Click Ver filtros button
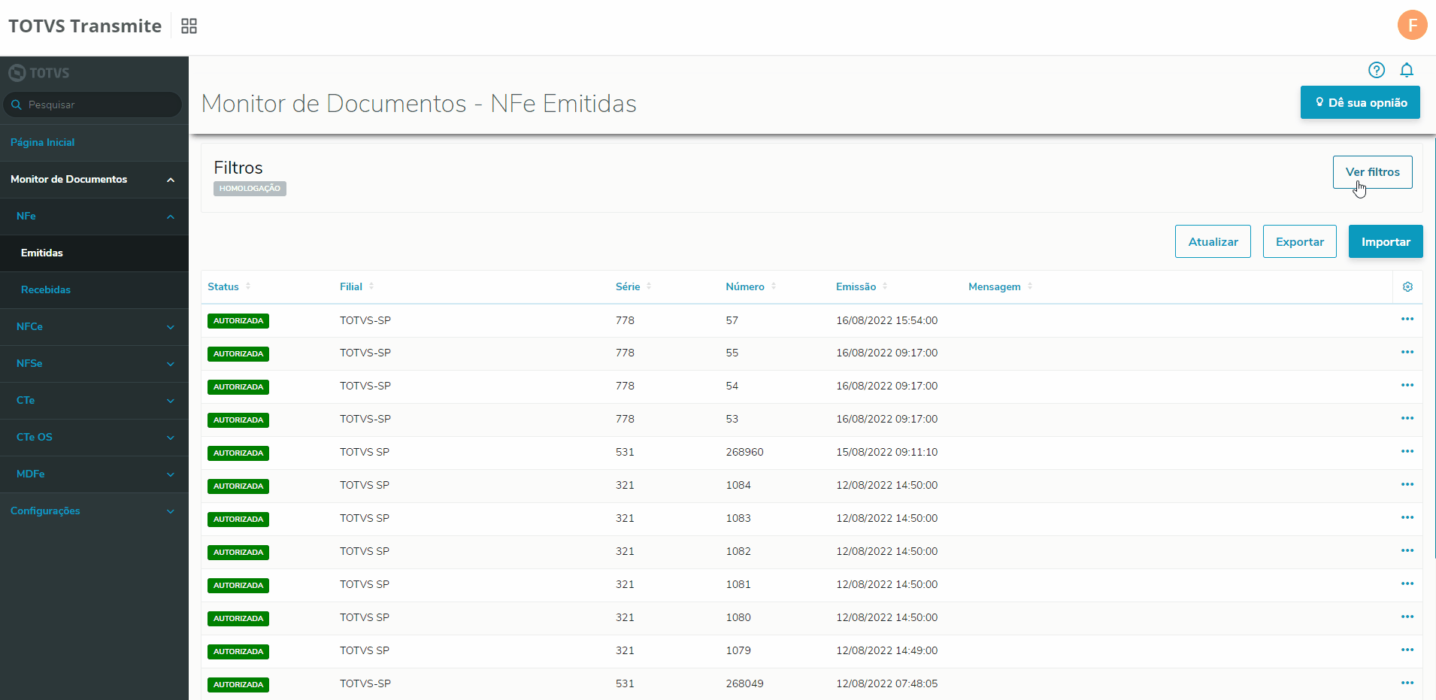The width and height of the screenshot is (1436, 700). 1372,172
